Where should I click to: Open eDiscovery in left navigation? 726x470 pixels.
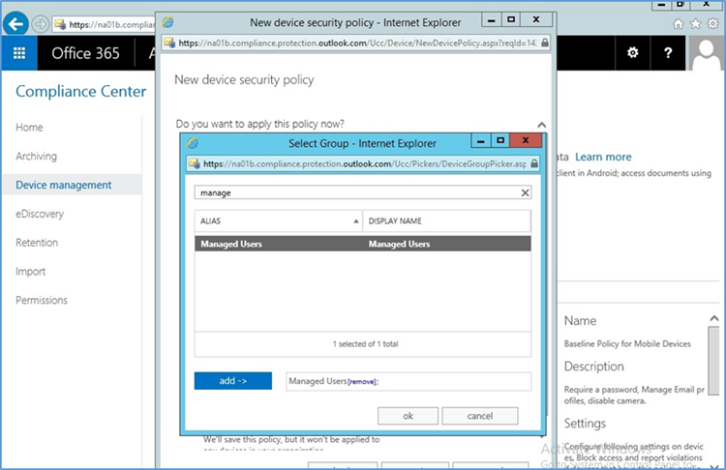pos(40,214)
